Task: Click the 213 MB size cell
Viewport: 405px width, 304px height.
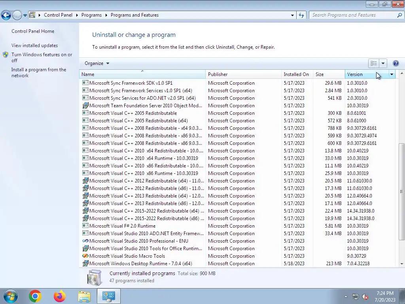Action: coord(334,263)
